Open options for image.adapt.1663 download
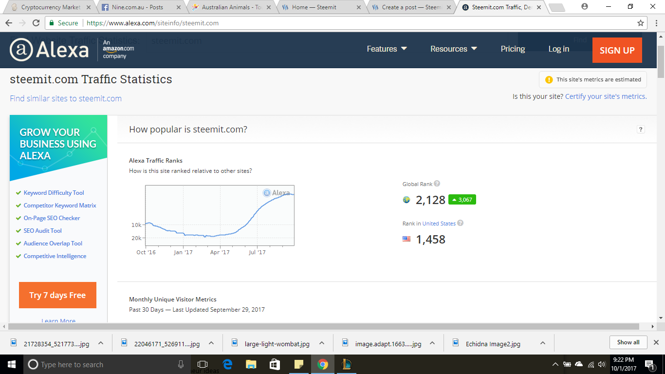Viewport: 665px width, 374px height. [432, 343]
